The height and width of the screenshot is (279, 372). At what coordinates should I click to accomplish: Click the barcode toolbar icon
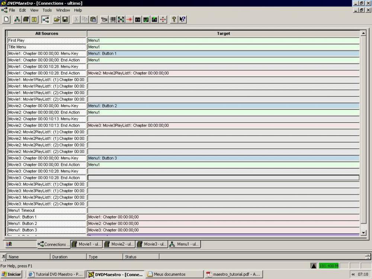coord(113,19)
